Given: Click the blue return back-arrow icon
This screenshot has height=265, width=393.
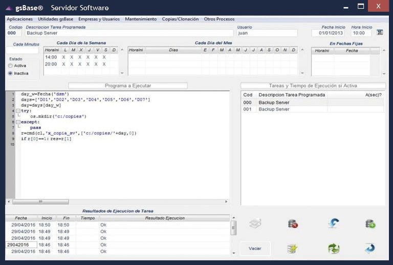Looking at the screenshot, I should tap(370, 248).
